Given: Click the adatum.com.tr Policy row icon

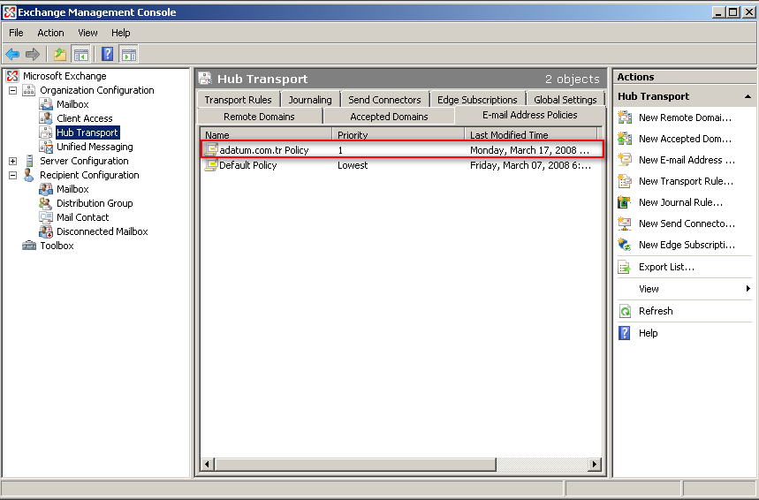Looking at the screenshot, I should pyautogui.click(x=211, y=149).
